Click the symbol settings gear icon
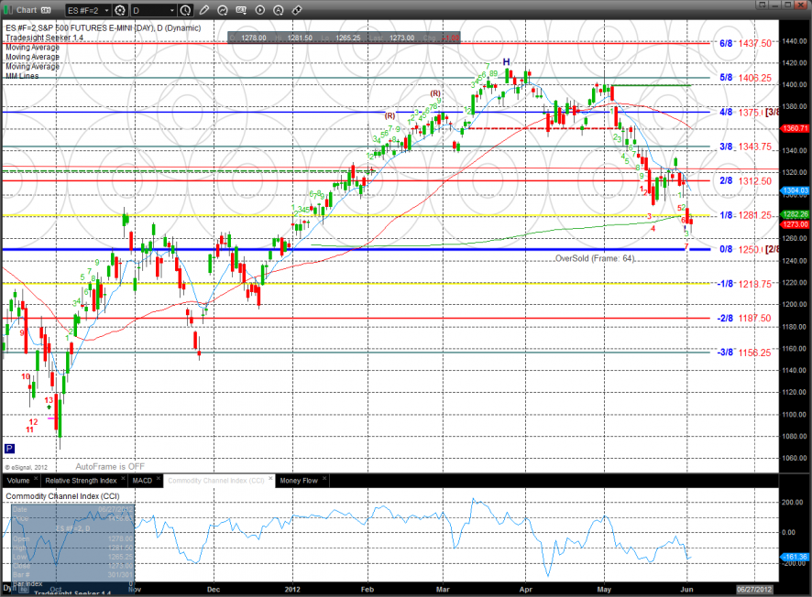This screenshot has height=597, width=812. tap(120, 10)
